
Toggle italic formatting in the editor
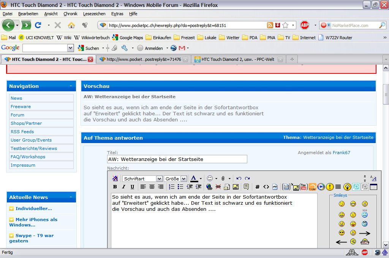[x=123, y=187]
